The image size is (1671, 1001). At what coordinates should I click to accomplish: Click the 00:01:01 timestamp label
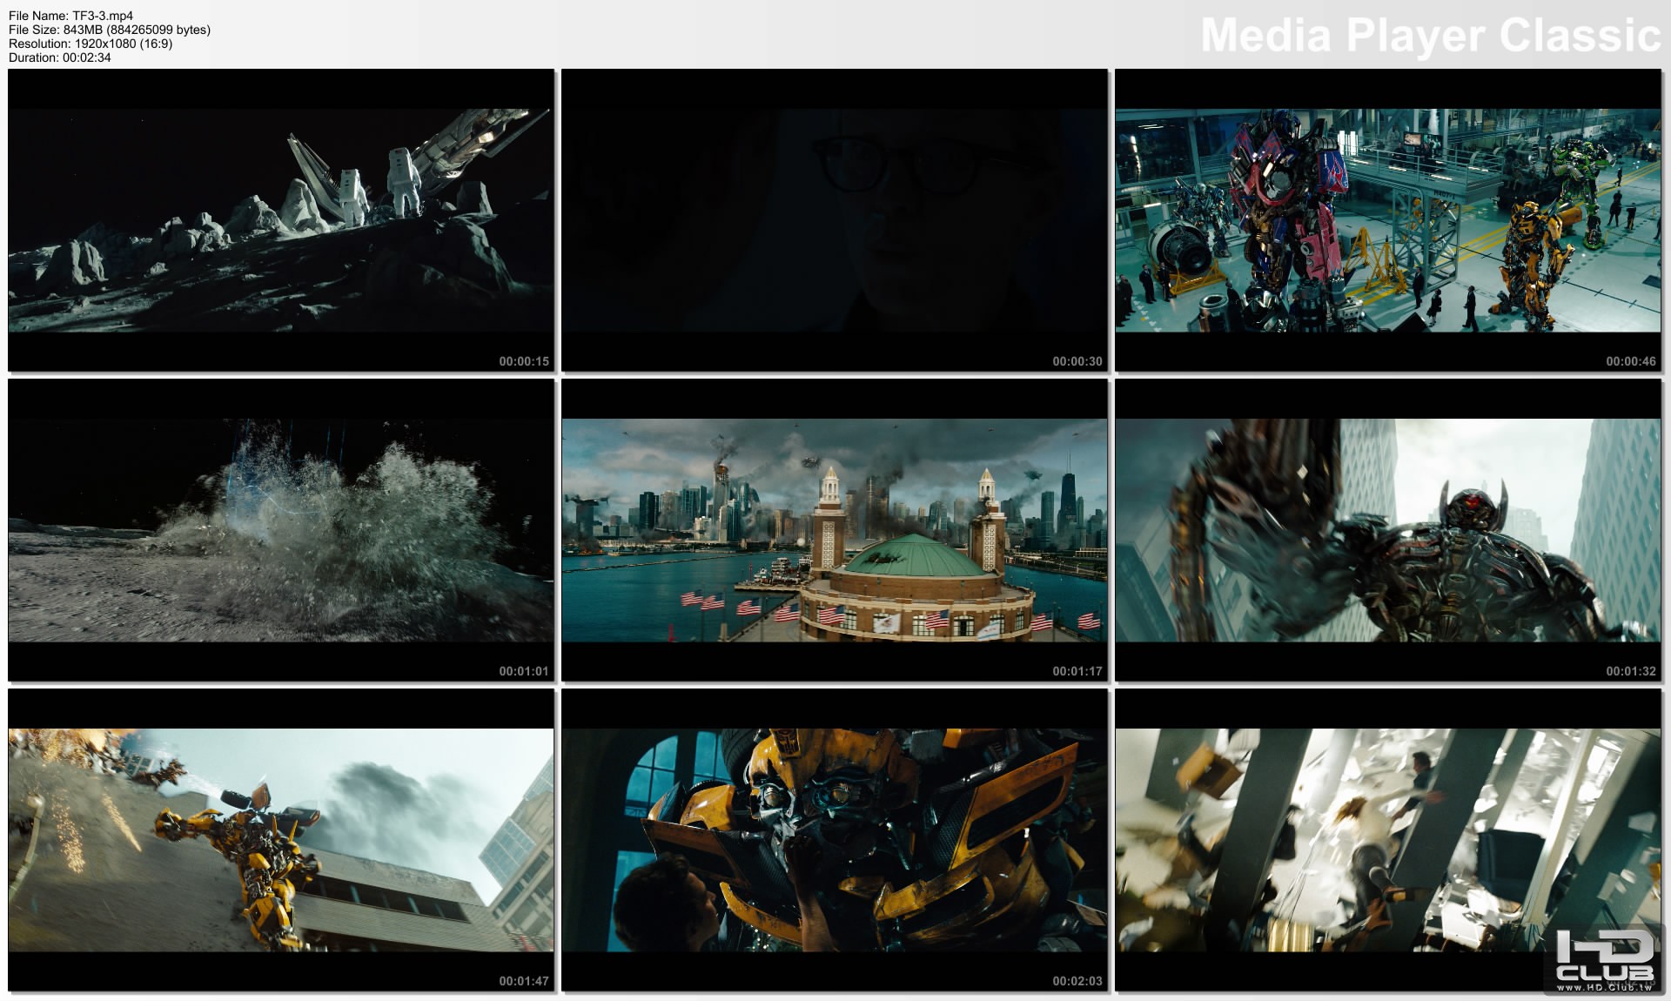[x=524, y=671]
